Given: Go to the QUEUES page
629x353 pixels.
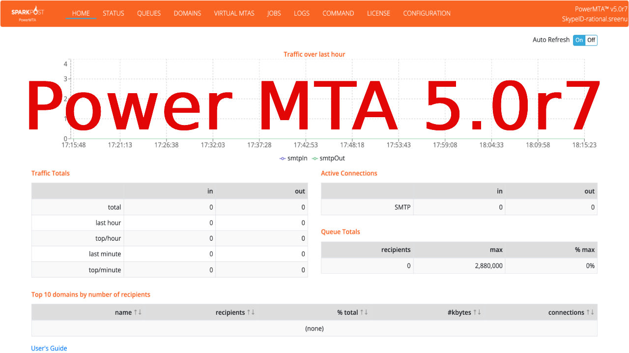Looking at the screenshot, I should click(149, 13).
